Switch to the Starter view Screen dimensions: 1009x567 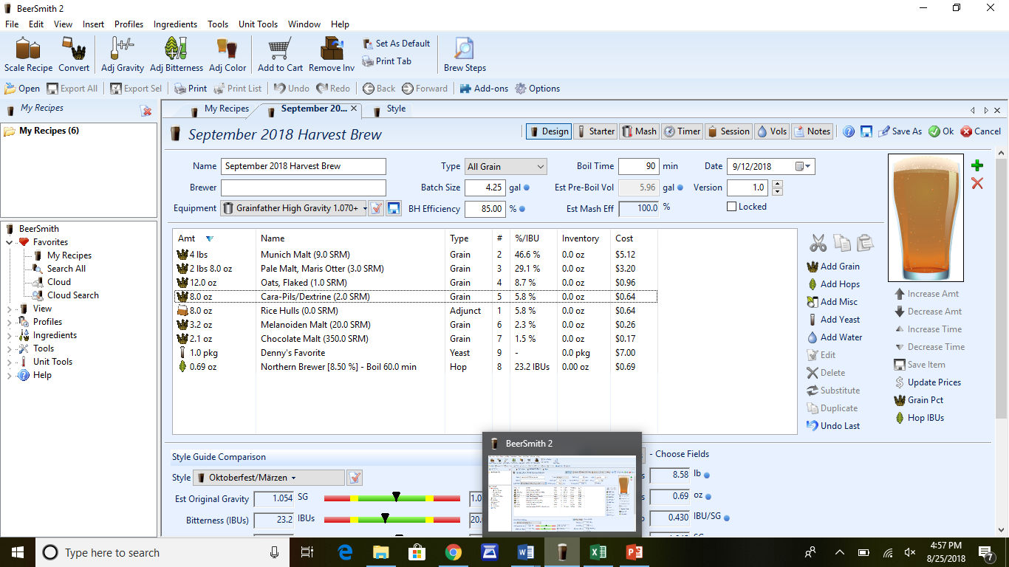tap(595, 131)
